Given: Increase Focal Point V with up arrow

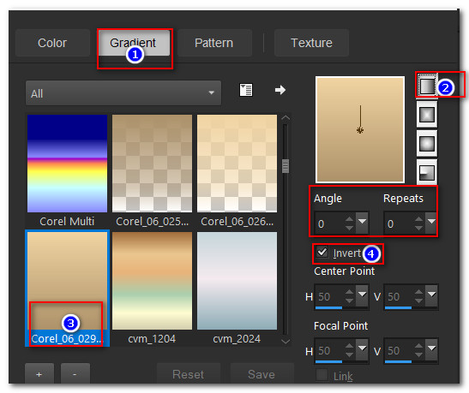Looking at the screenshot, I should [x=418, y=346].
